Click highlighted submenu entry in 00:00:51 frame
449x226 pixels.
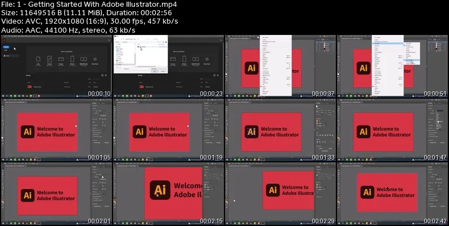tap(412, 60)
